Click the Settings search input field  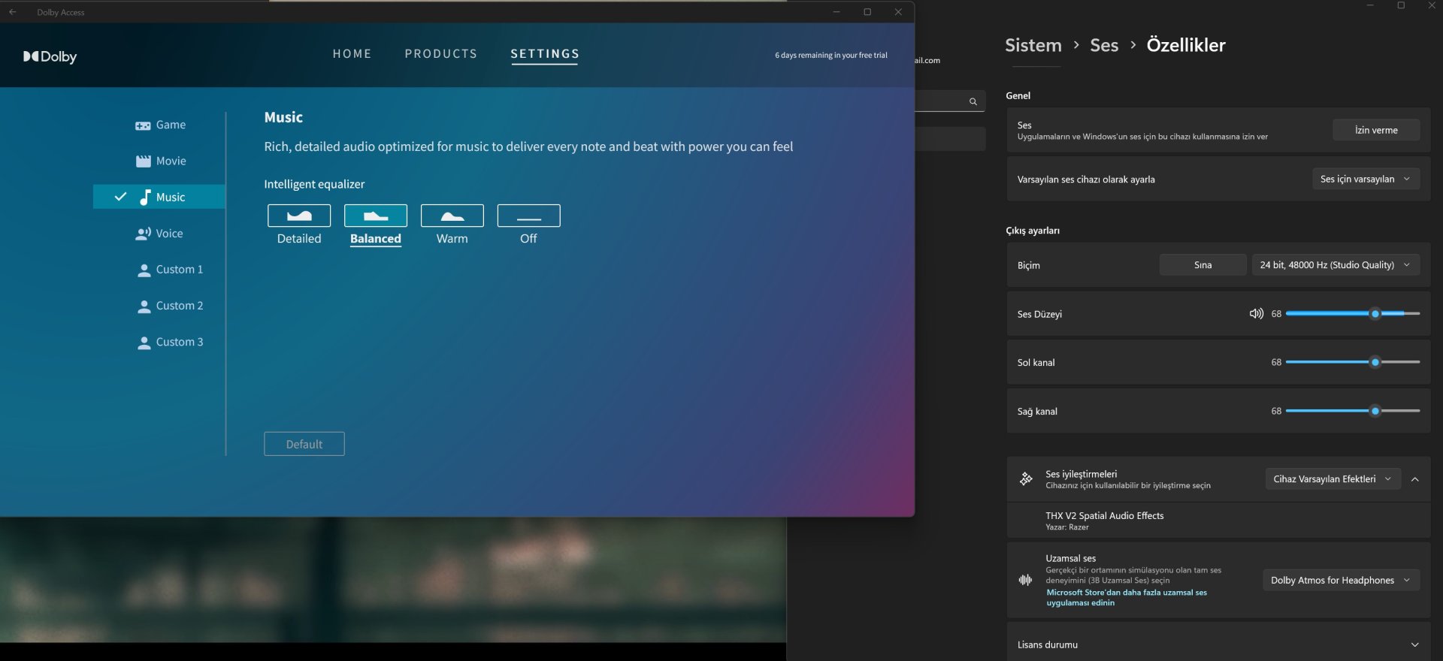(x=950, y=101)
